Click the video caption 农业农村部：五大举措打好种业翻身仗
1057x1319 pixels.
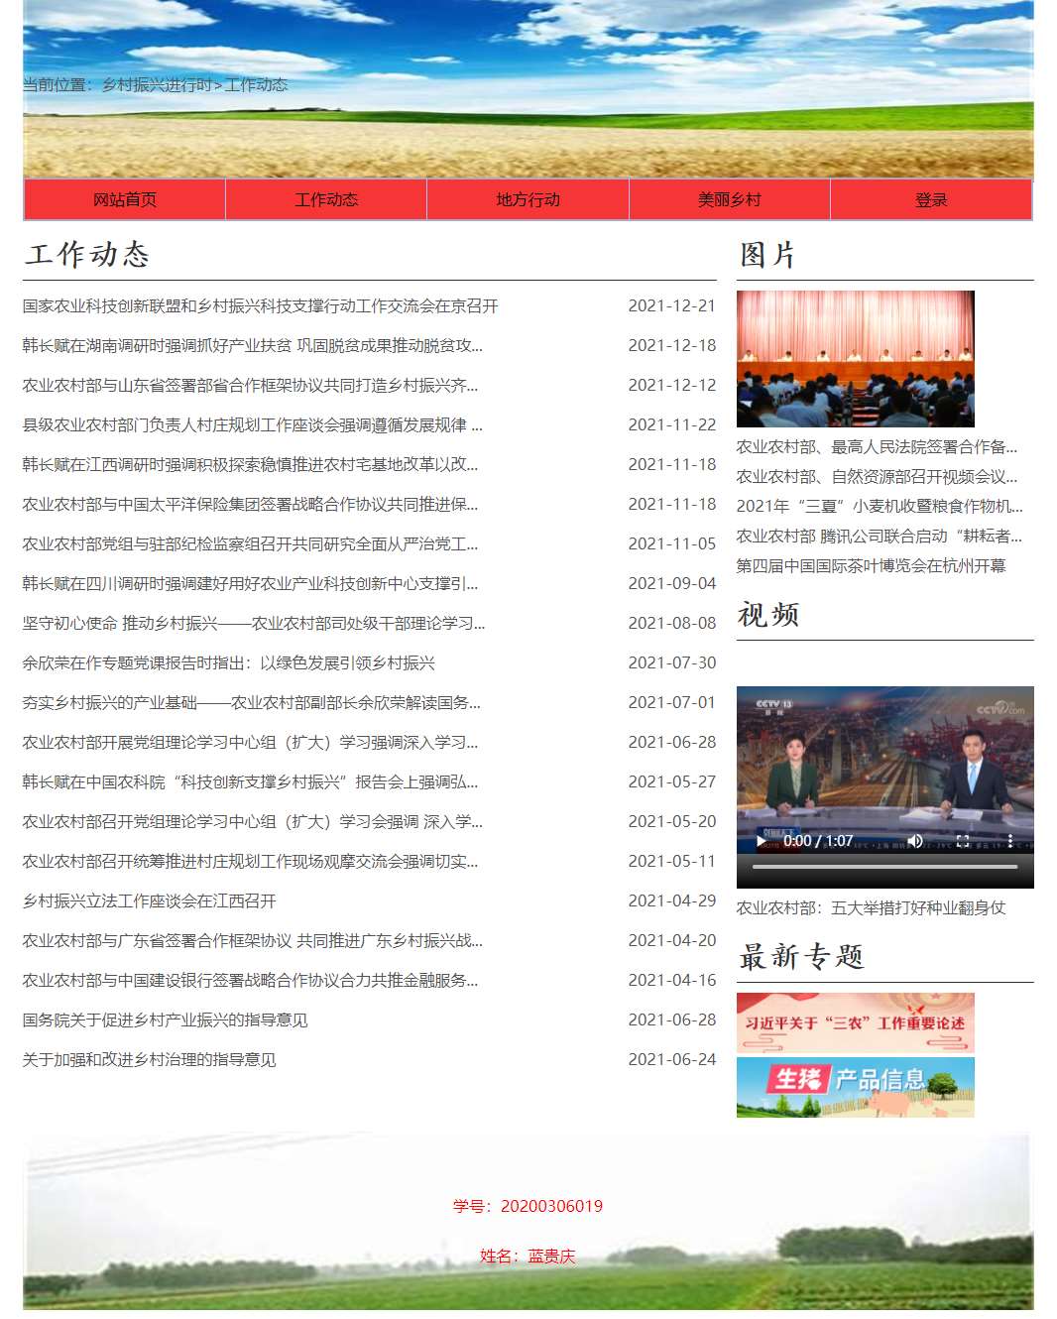tap(872, 908)
